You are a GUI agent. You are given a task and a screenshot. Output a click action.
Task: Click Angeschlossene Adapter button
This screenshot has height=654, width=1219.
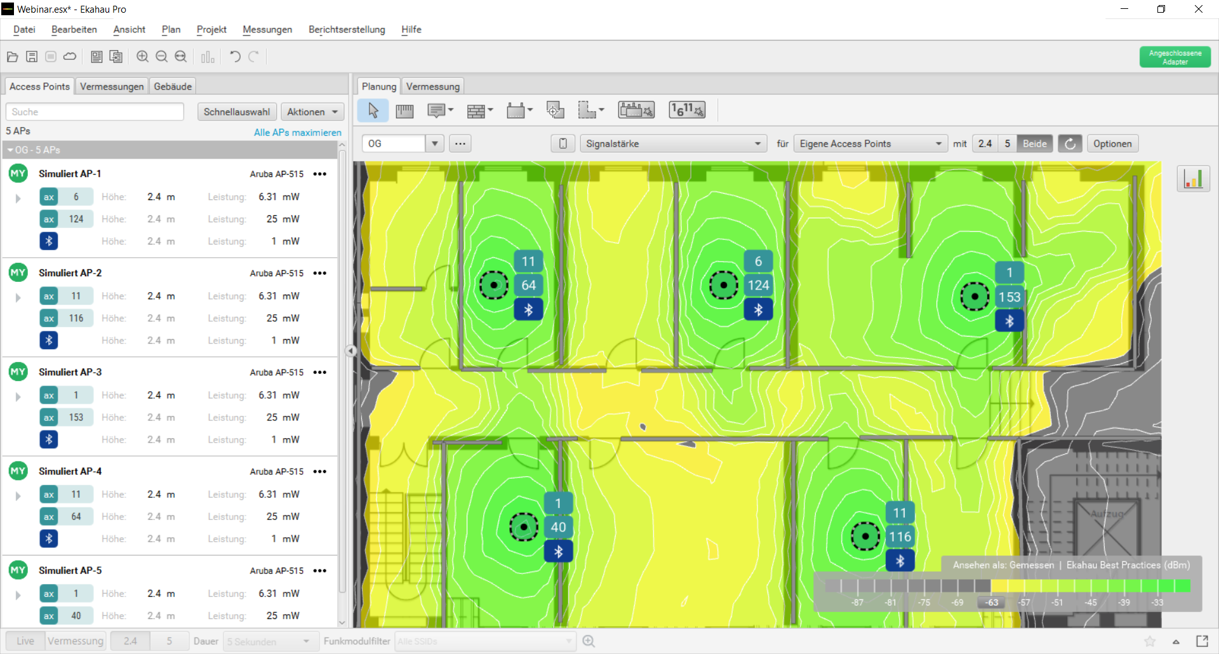click(x=1175, y=57)
